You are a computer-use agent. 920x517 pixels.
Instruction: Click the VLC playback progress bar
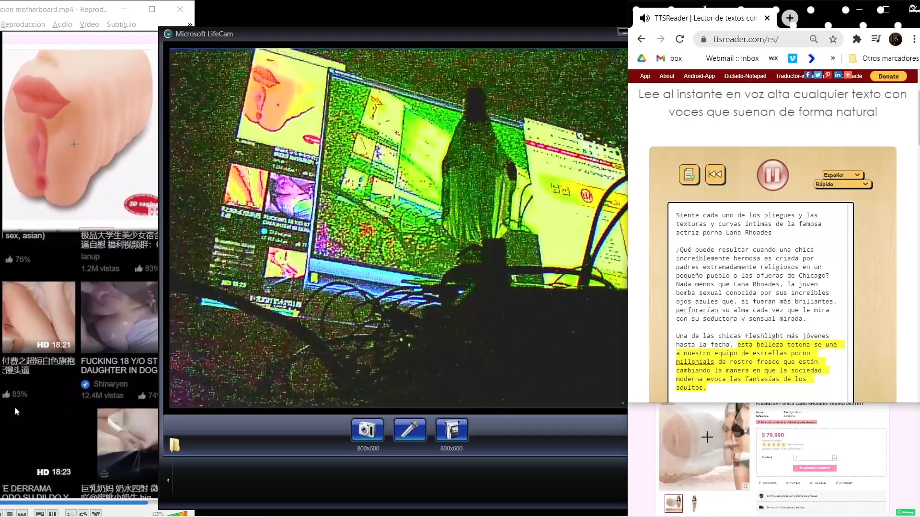coord(79,502)
